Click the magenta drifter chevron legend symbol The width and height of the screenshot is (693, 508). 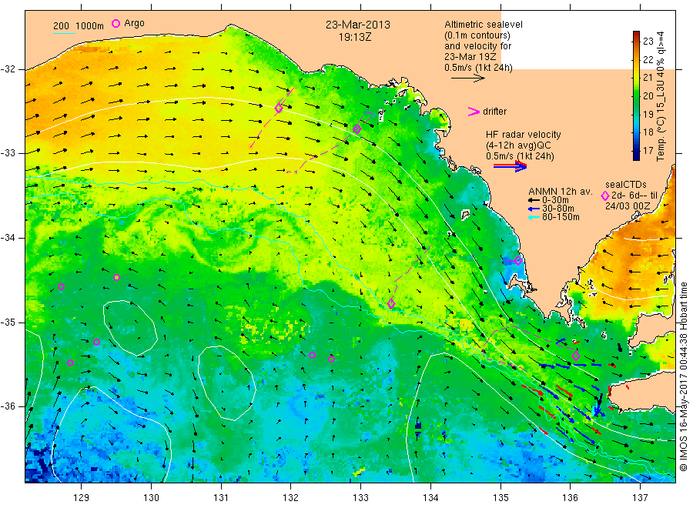tap(474, 112)
